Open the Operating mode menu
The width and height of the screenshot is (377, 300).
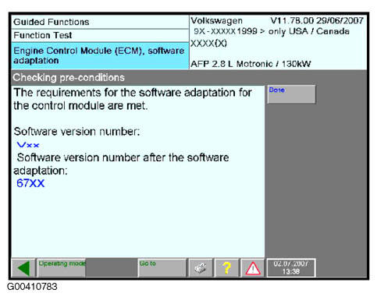tap(62, 268)
